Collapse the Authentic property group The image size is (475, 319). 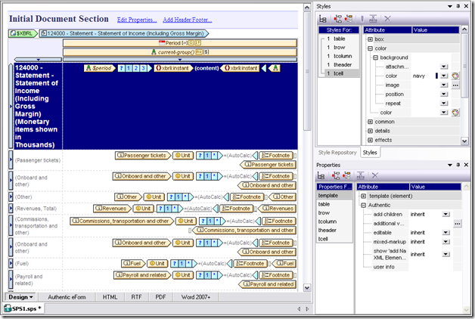(364, 205)
